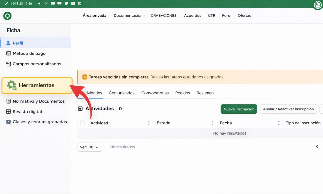Tick the select-all checkbox in table header

[83, 123]
